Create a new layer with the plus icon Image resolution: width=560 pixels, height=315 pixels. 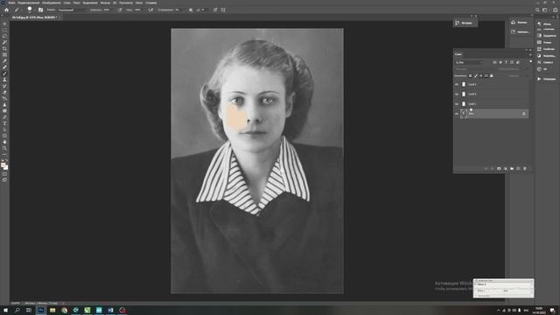pos(518,169)
